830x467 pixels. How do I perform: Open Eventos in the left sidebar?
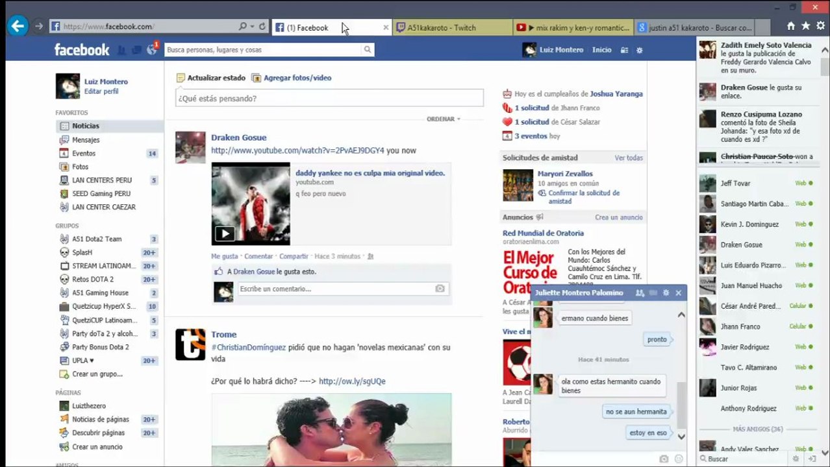pos(84,153)
